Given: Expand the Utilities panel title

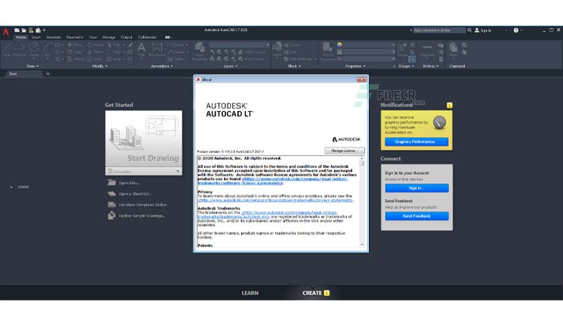Looking at the screenshot, I should pyautogui.click(x=430, y=66).
